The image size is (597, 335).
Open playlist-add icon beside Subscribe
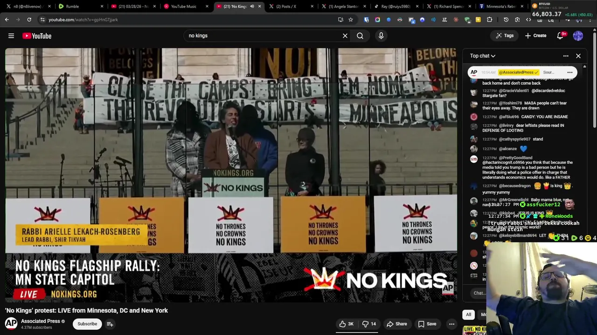point(110,324)
